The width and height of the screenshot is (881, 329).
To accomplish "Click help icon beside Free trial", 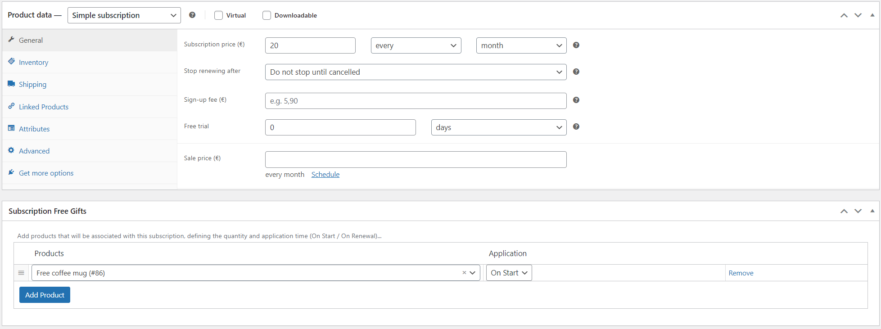I will (x=576, y=126).
